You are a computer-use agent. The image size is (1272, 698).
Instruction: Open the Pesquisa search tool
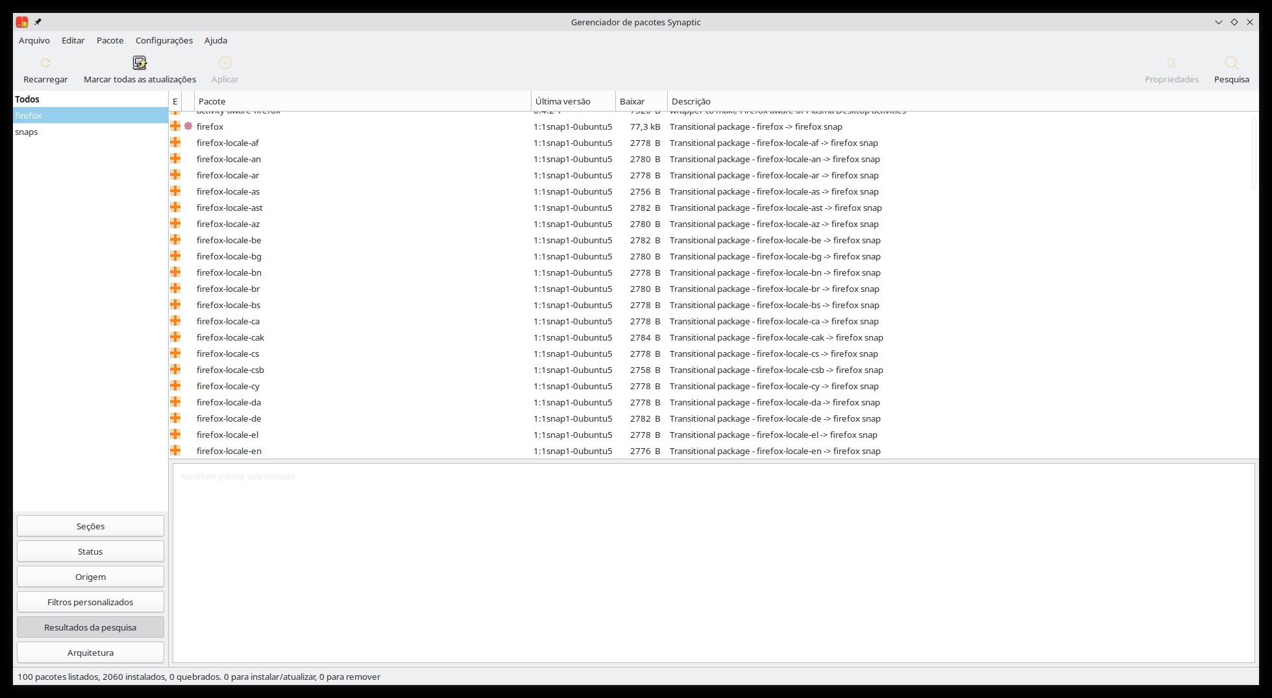[x=1231, y=70]
